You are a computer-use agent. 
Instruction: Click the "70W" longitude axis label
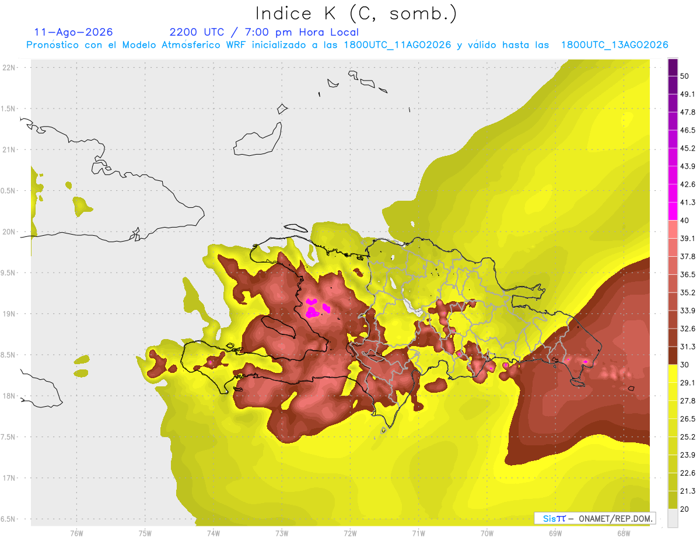click(487, 533)
